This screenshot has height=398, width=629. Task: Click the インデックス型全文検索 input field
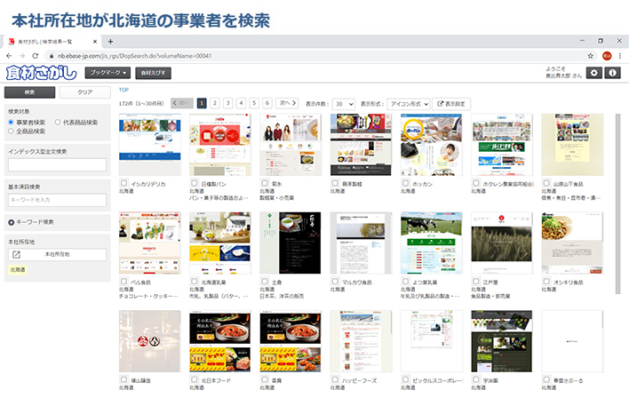click(58, 164)
